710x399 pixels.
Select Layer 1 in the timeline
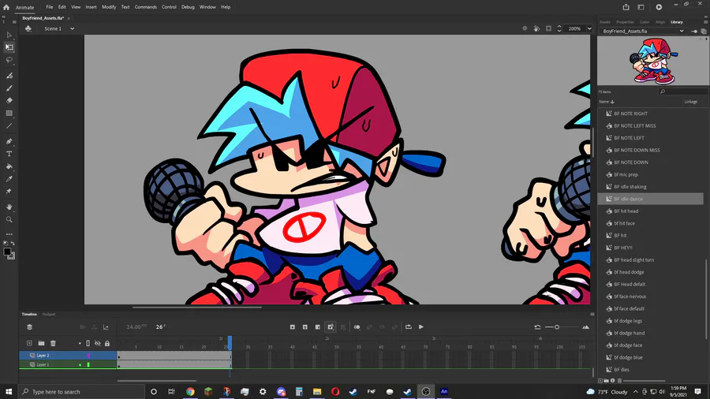pos(43,364)
